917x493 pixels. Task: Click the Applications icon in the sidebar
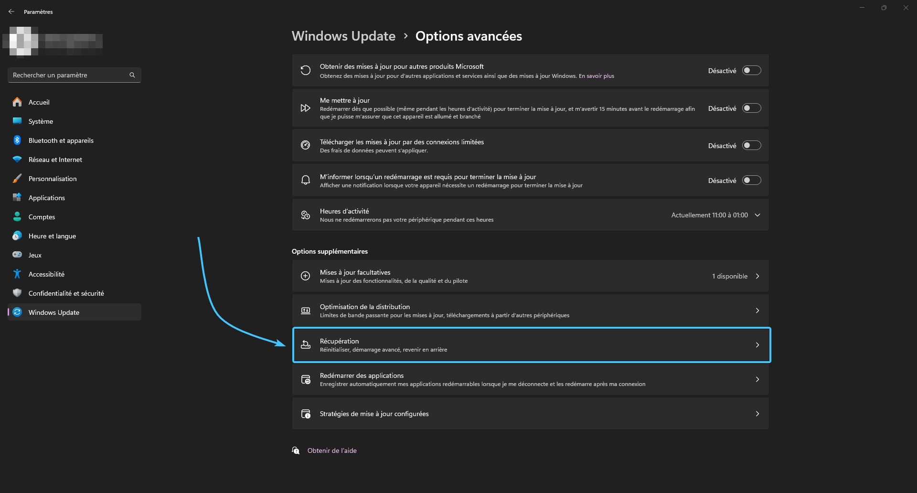[x=17, y=197]
